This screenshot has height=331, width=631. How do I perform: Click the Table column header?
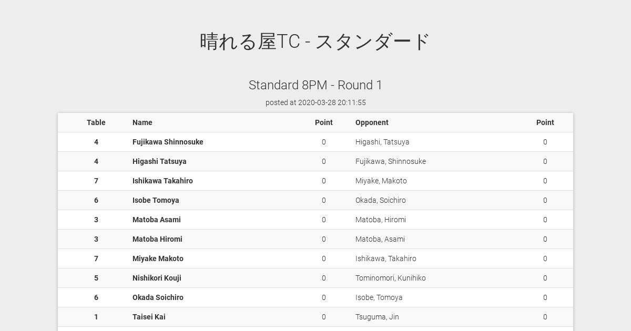click(96, 122)
